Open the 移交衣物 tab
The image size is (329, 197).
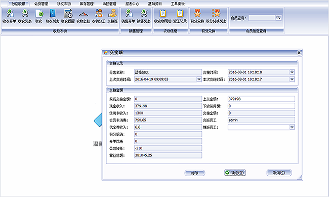(64, 4)
